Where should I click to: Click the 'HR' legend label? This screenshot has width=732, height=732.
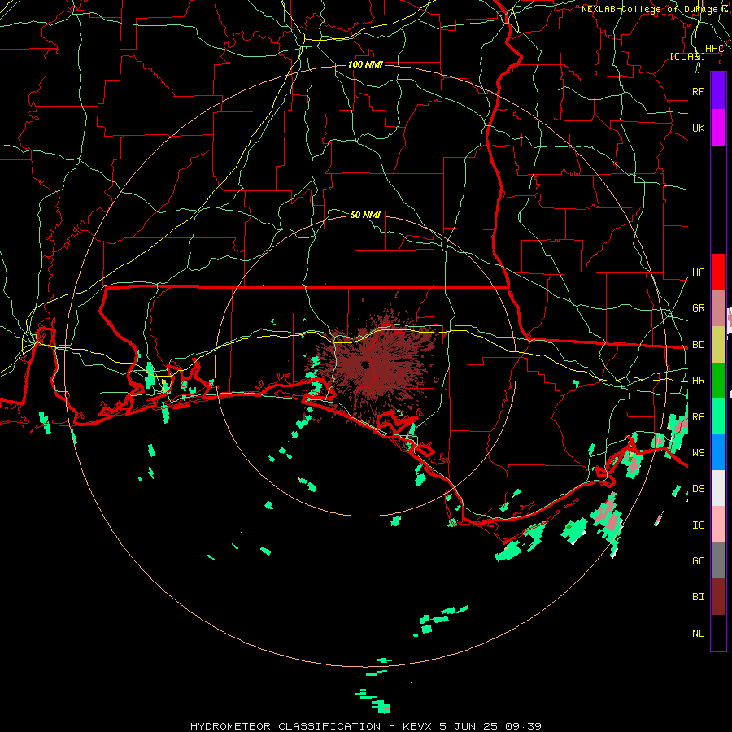[x=698, y=381]
